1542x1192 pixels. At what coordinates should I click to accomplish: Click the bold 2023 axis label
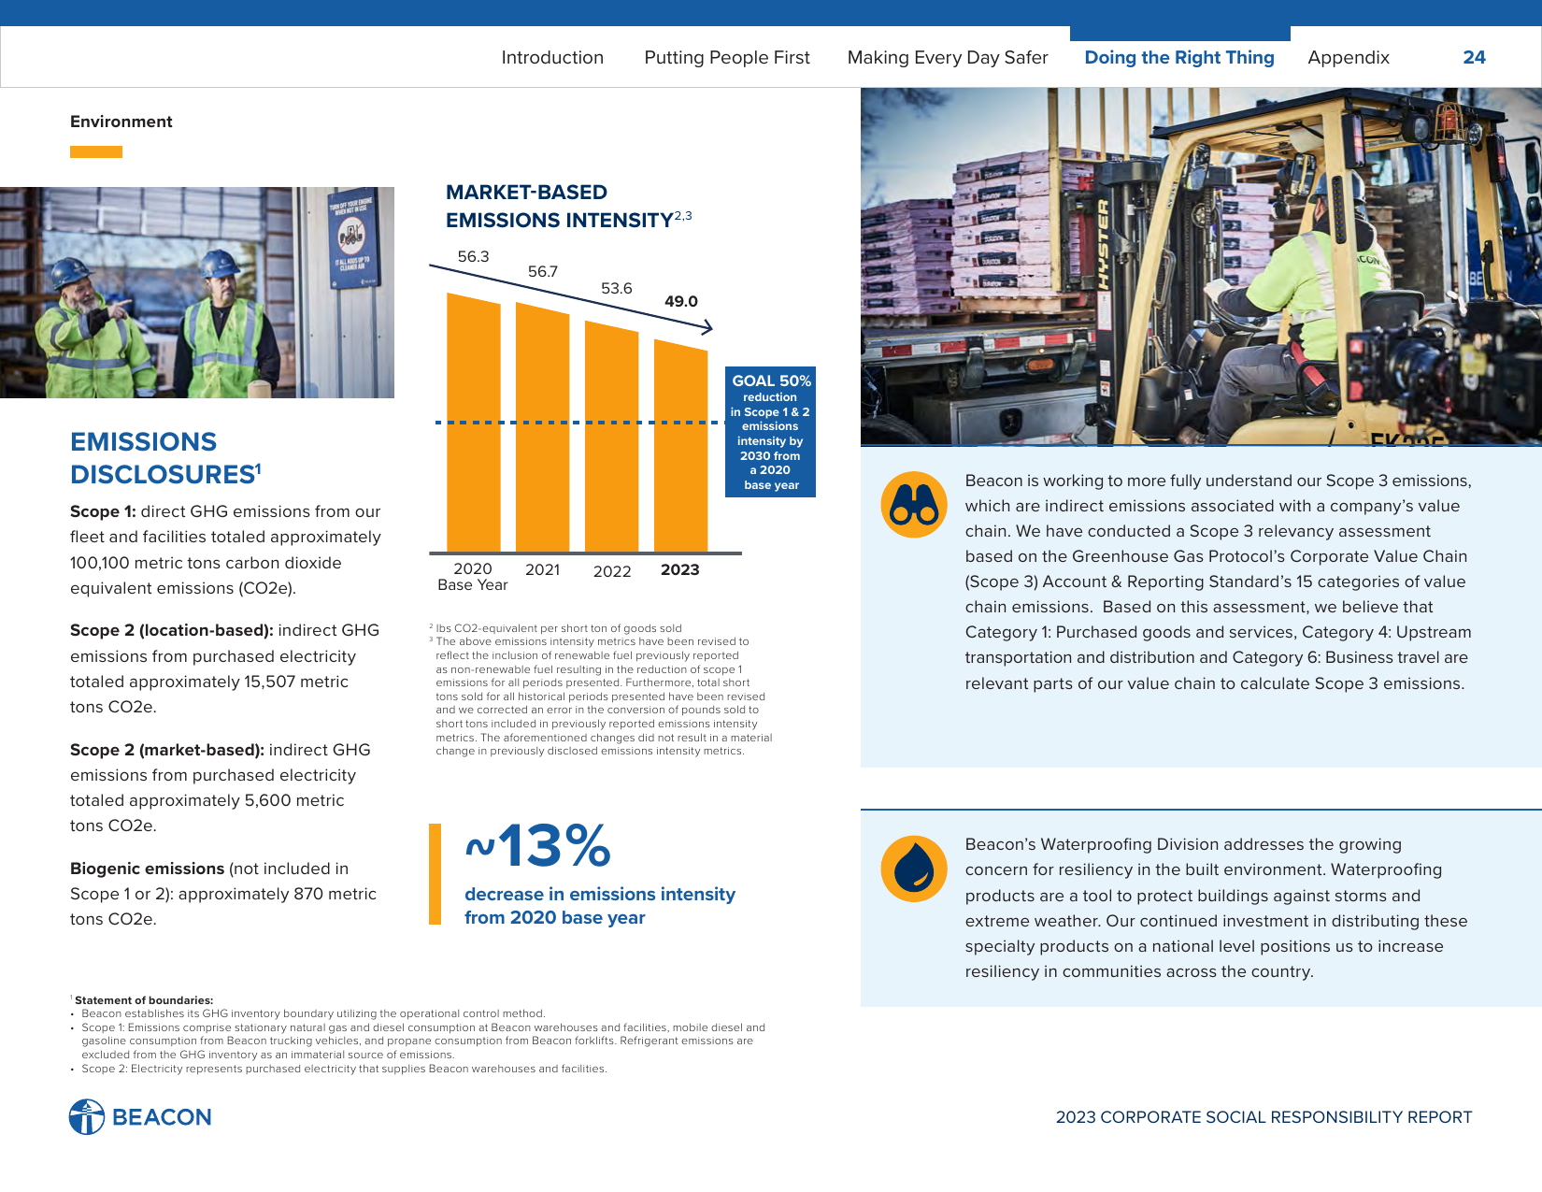tap(680, 570)
